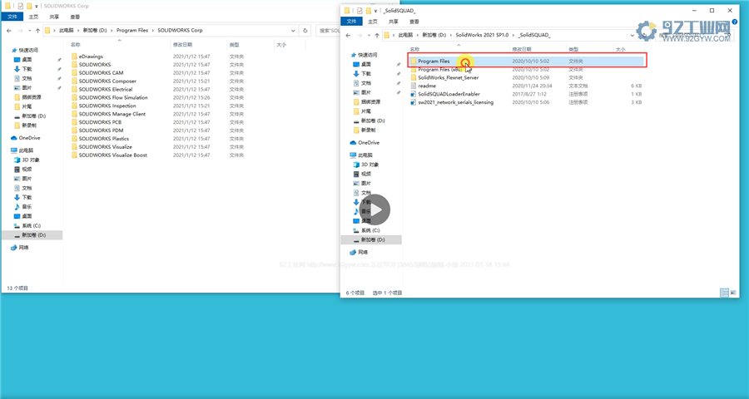
Task: Click back arrow in _SolidSQUAD_ window
Action: point(348,35)
